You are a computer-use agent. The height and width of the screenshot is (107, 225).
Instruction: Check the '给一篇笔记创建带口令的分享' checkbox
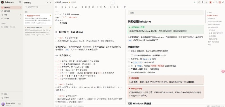(129, 73)
